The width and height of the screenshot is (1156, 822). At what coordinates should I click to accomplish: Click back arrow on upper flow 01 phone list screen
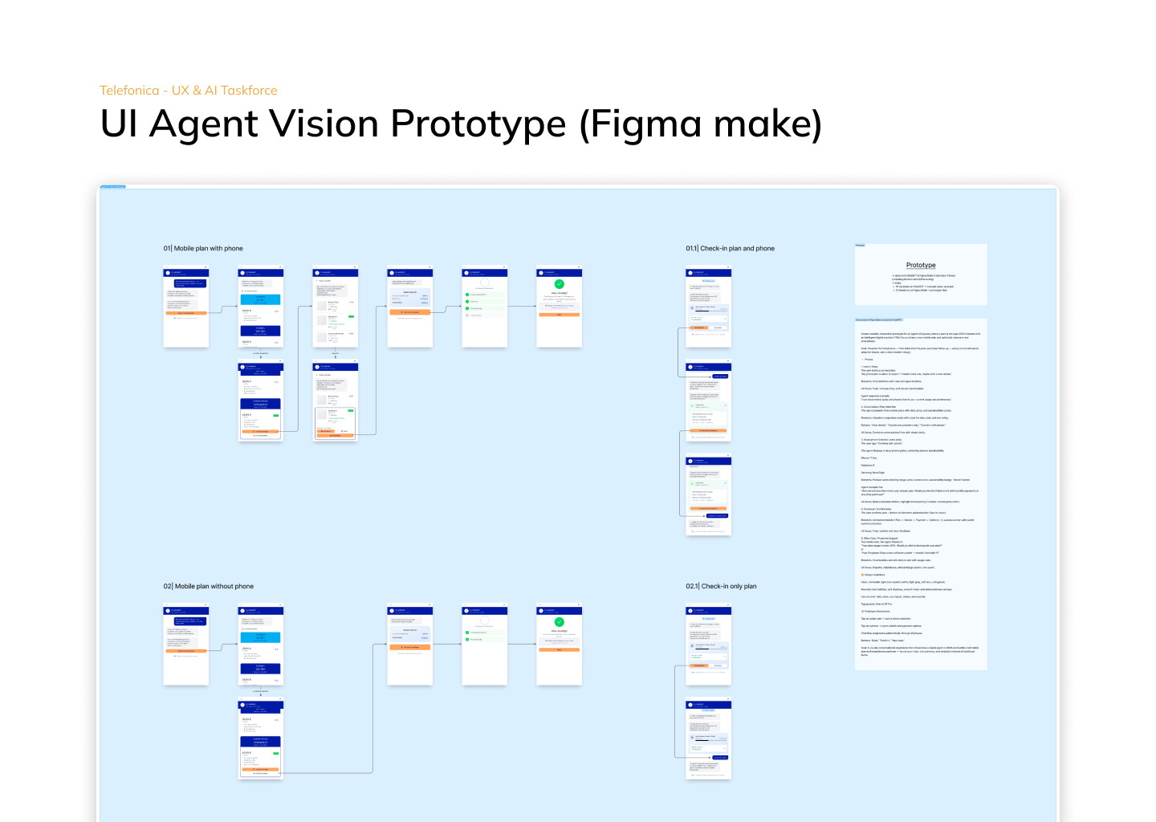click(x=317, y=281)
